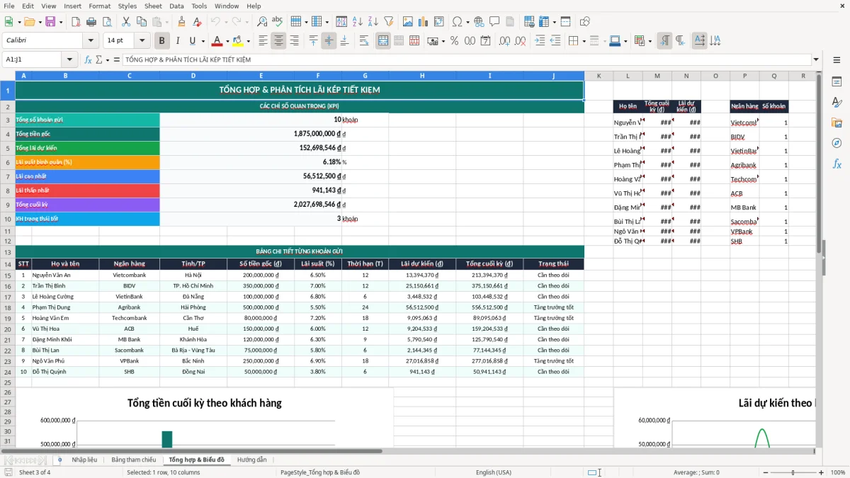Click the zoom slider in status bar

click(793, 472)
